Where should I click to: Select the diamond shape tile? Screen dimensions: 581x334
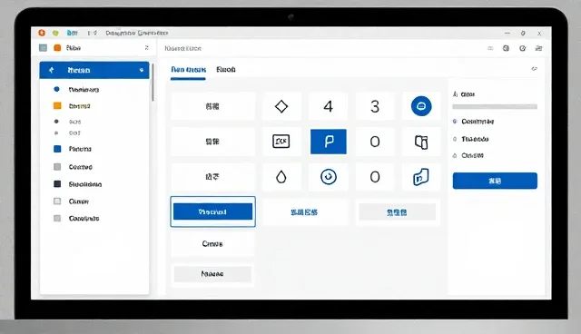[x=281, y=106]
